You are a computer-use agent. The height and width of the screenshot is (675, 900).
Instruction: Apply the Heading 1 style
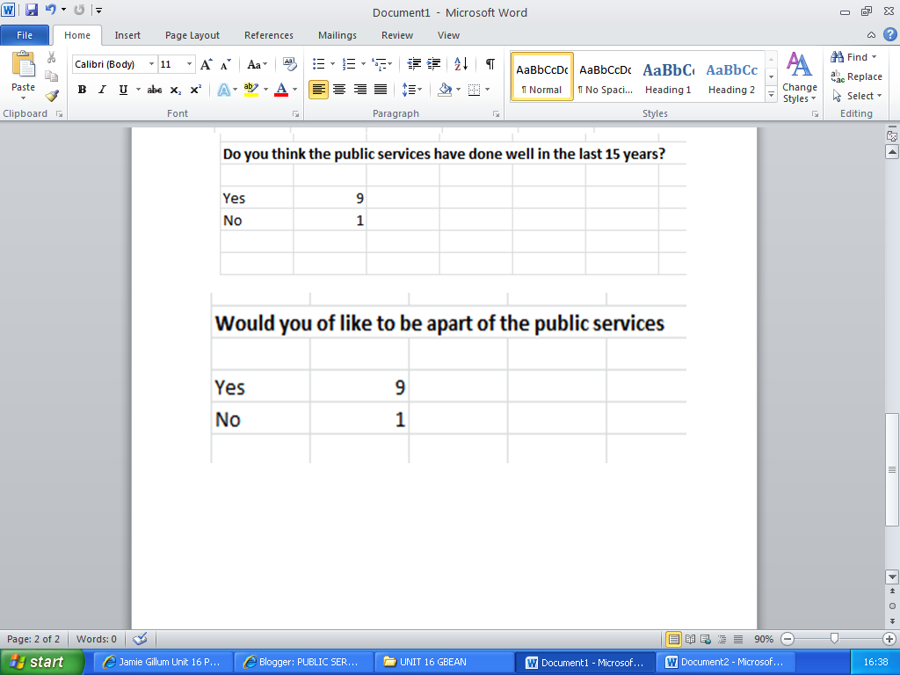tap(668, 77)
